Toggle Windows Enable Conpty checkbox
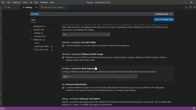Screen dimensions: 196x110 pos(63,57)
